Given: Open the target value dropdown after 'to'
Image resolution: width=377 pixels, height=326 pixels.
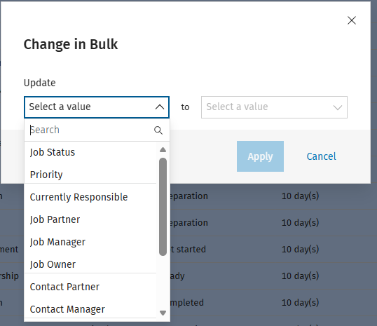Looking at the screenshot, I should pos(274,107).
